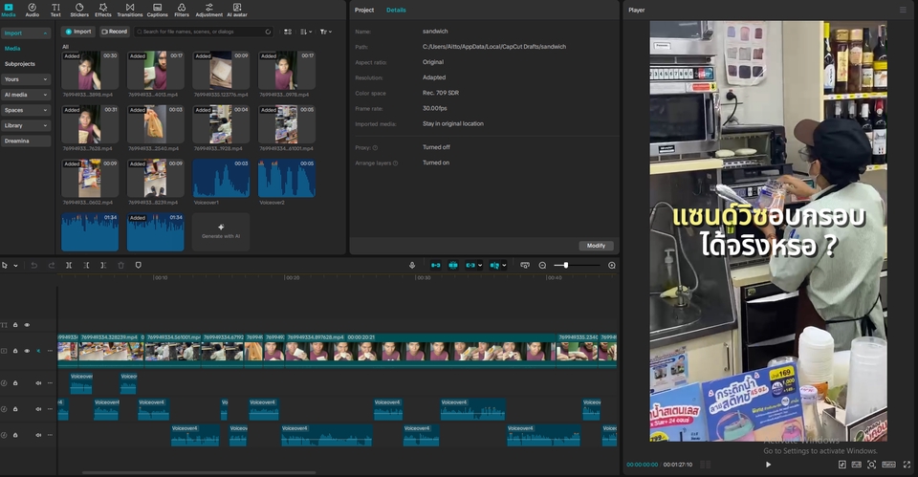
Task: Click the microphone record voiceover icon
Action: click(x=412, y=265)
